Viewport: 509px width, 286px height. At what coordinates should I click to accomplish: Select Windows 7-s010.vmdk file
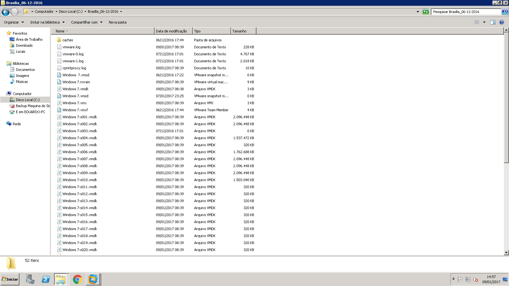[x=80, y=180]
